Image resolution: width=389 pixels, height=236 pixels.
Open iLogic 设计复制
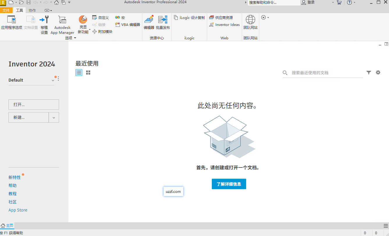[x=189, y=18]
